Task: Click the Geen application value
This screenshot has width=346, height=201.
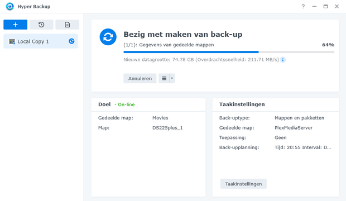Action: pos(281,137)
